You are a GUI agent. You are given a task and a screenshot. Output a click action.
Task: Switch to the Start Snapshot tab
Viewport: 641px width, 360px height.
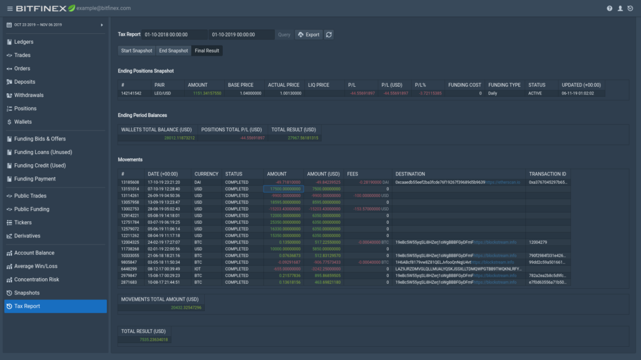point(136,51)
